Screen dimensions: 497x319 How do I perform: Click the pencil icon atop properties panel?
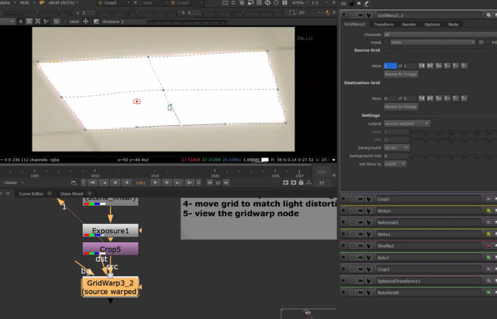point(367,4)
